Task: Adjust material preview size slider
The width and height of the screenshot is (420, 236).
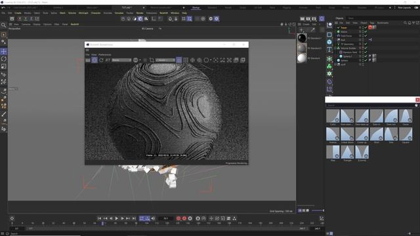Action: point(318,210)
